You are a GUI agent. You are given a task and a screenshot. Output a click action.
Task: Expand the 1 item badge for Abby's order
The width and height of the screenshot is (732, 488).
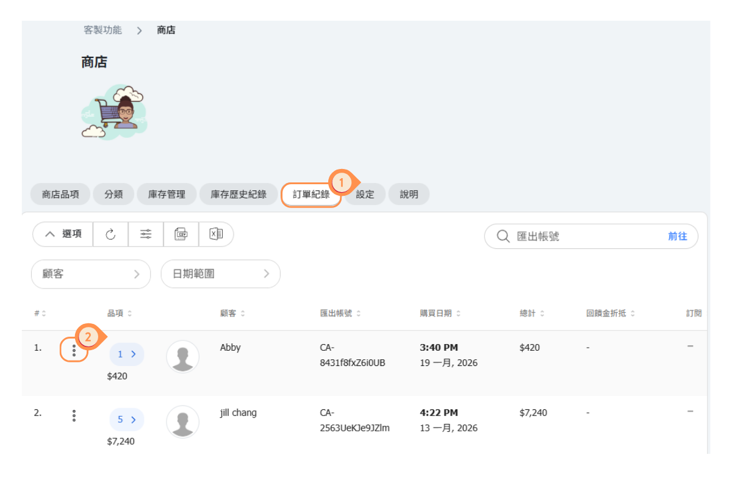click(x=126, y=354)
